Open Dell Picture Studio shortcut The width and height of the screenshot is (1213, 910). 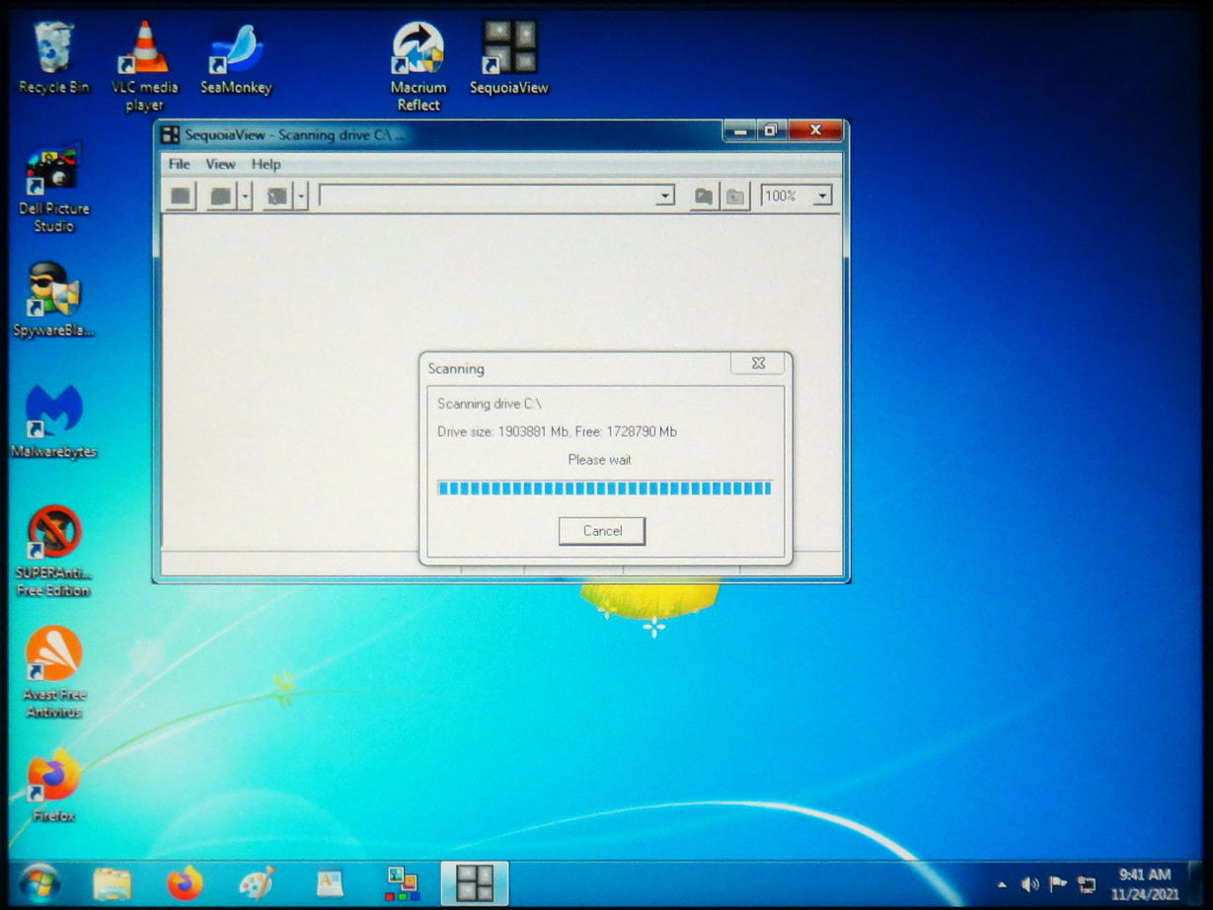point(53,189)
